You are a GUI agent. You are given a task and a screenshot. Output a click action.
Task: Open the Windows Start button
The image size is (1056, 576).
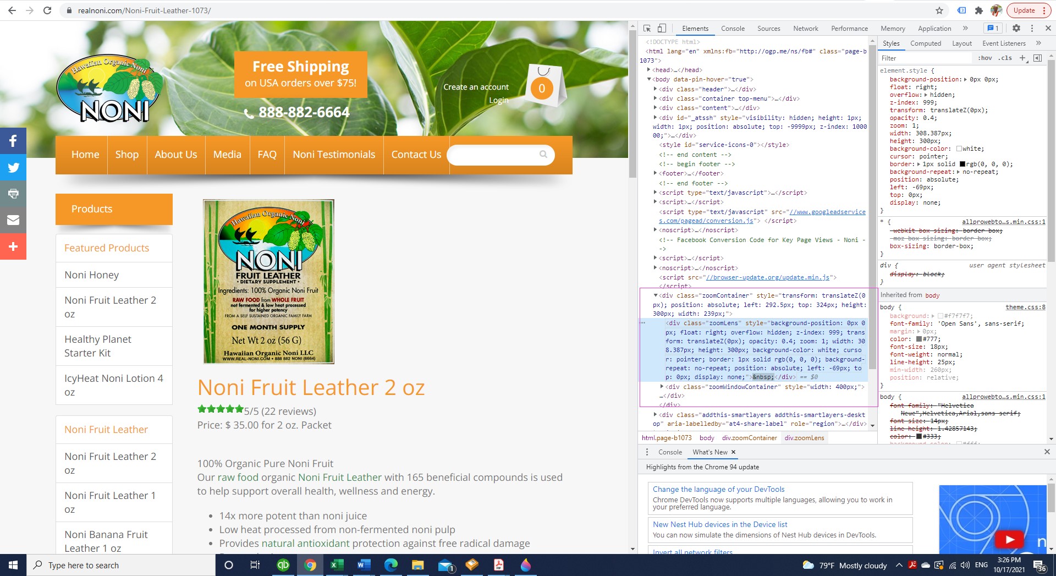coord(13,565)
